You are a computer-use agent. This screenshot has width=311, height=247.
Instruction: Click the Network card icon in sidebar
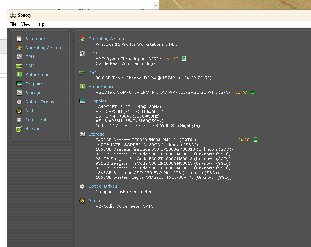19,129
